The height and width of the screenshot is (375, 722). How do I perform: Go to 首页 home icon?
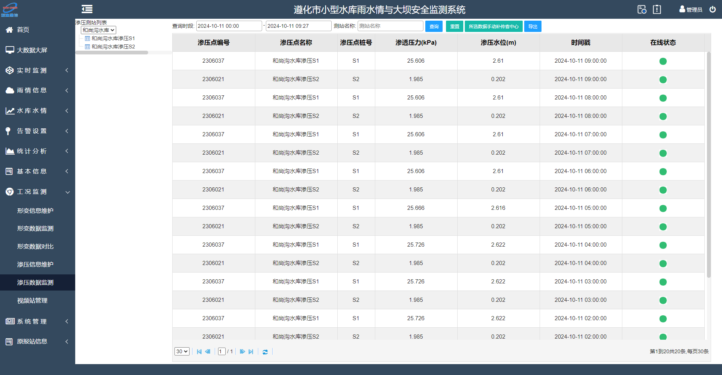click(x=9, y=30)
